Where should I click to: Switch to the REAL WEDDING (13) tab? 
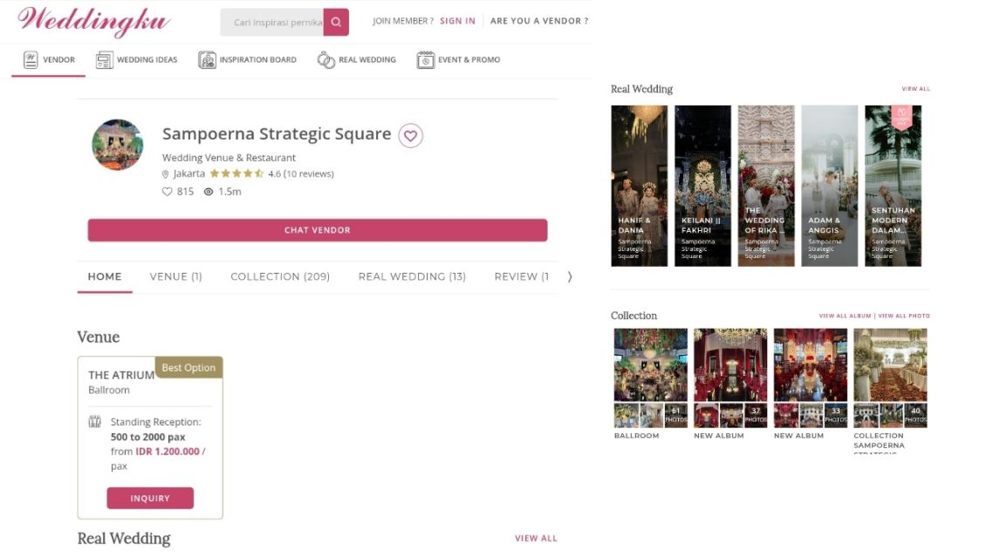coord(412,276)
